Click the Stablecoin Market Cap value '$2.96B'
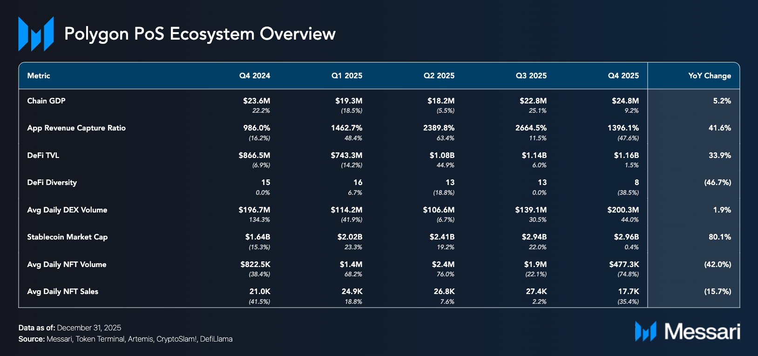Viewport: 758px width, 356px height. [x=626, y=237]
